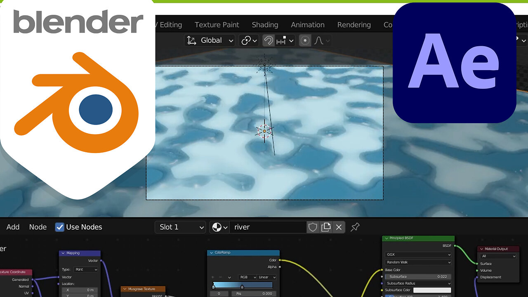Select the middle ColorRamp stop handle
Viewport: 528px width, 297px height.
242,287
